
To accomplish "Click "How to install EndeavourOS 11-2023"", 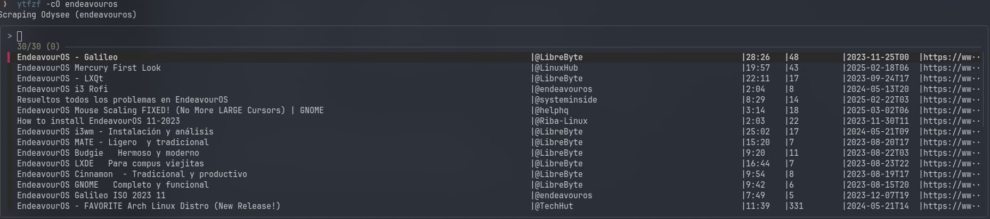I will click(98, 121).
